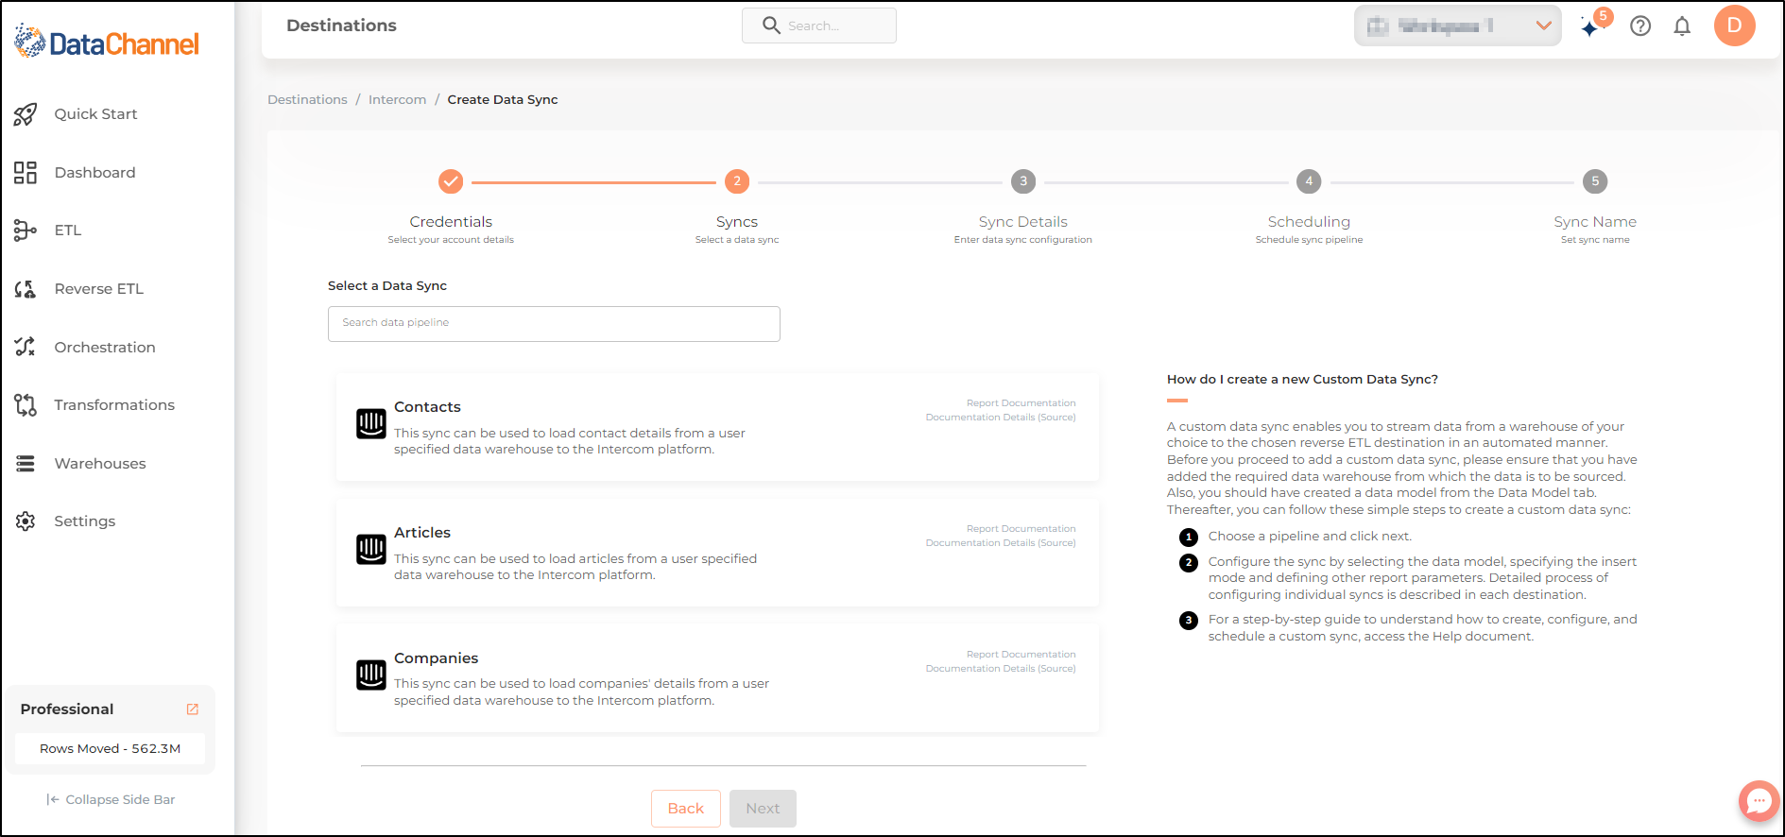Open Report Documentation link for Contacts
This screenshot has width=1785, height=837.
point(1021,403)
